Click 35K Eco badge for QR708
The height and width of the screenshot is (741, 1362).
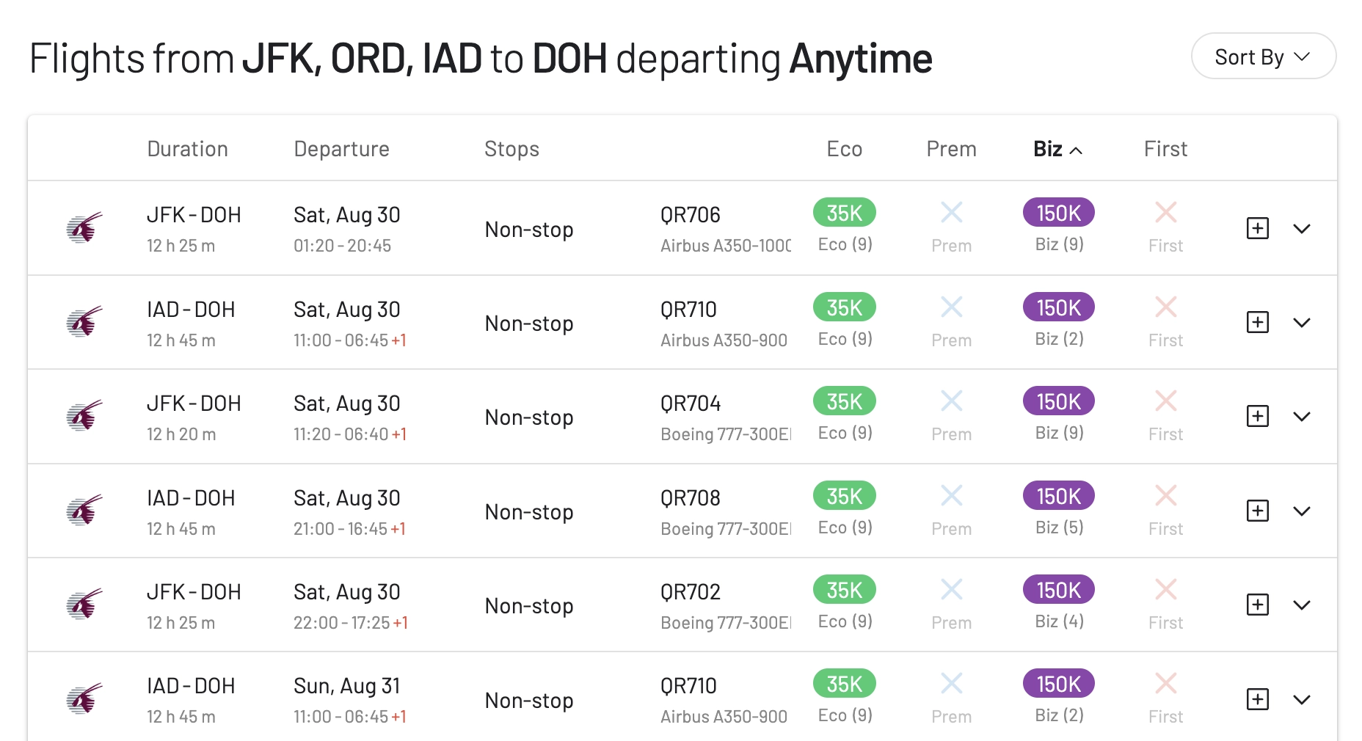click(x=844, y=496)
